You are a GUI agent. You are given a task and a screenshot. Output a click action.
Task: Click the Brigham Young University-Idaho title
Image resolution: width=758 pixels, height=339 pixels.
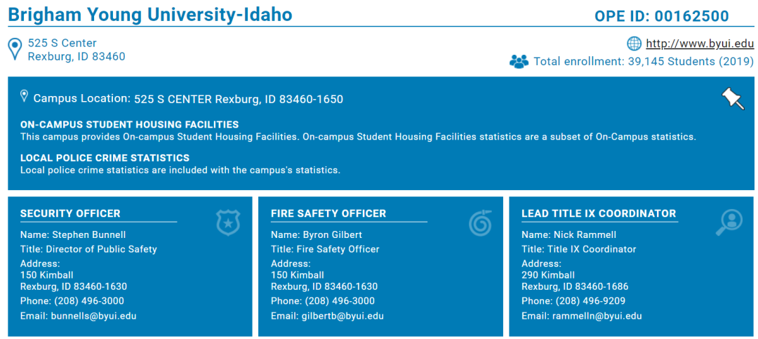[150, 15]
